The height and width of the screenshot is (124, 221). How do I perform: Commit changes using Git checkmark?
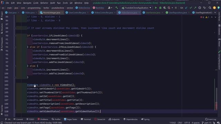pyautogui.click(x=191, y=8)
